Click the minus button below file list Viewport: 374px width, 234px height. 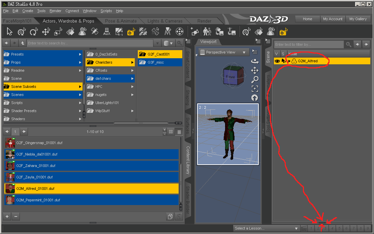[16, 216]
